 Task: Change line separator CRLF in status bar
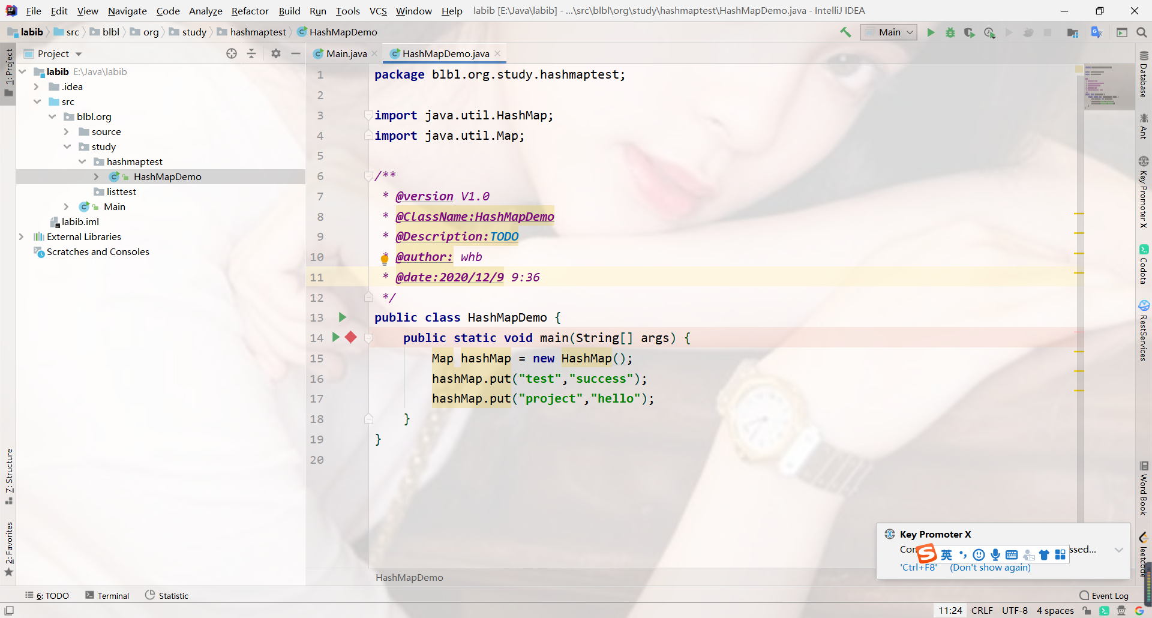tap(982, 611)
